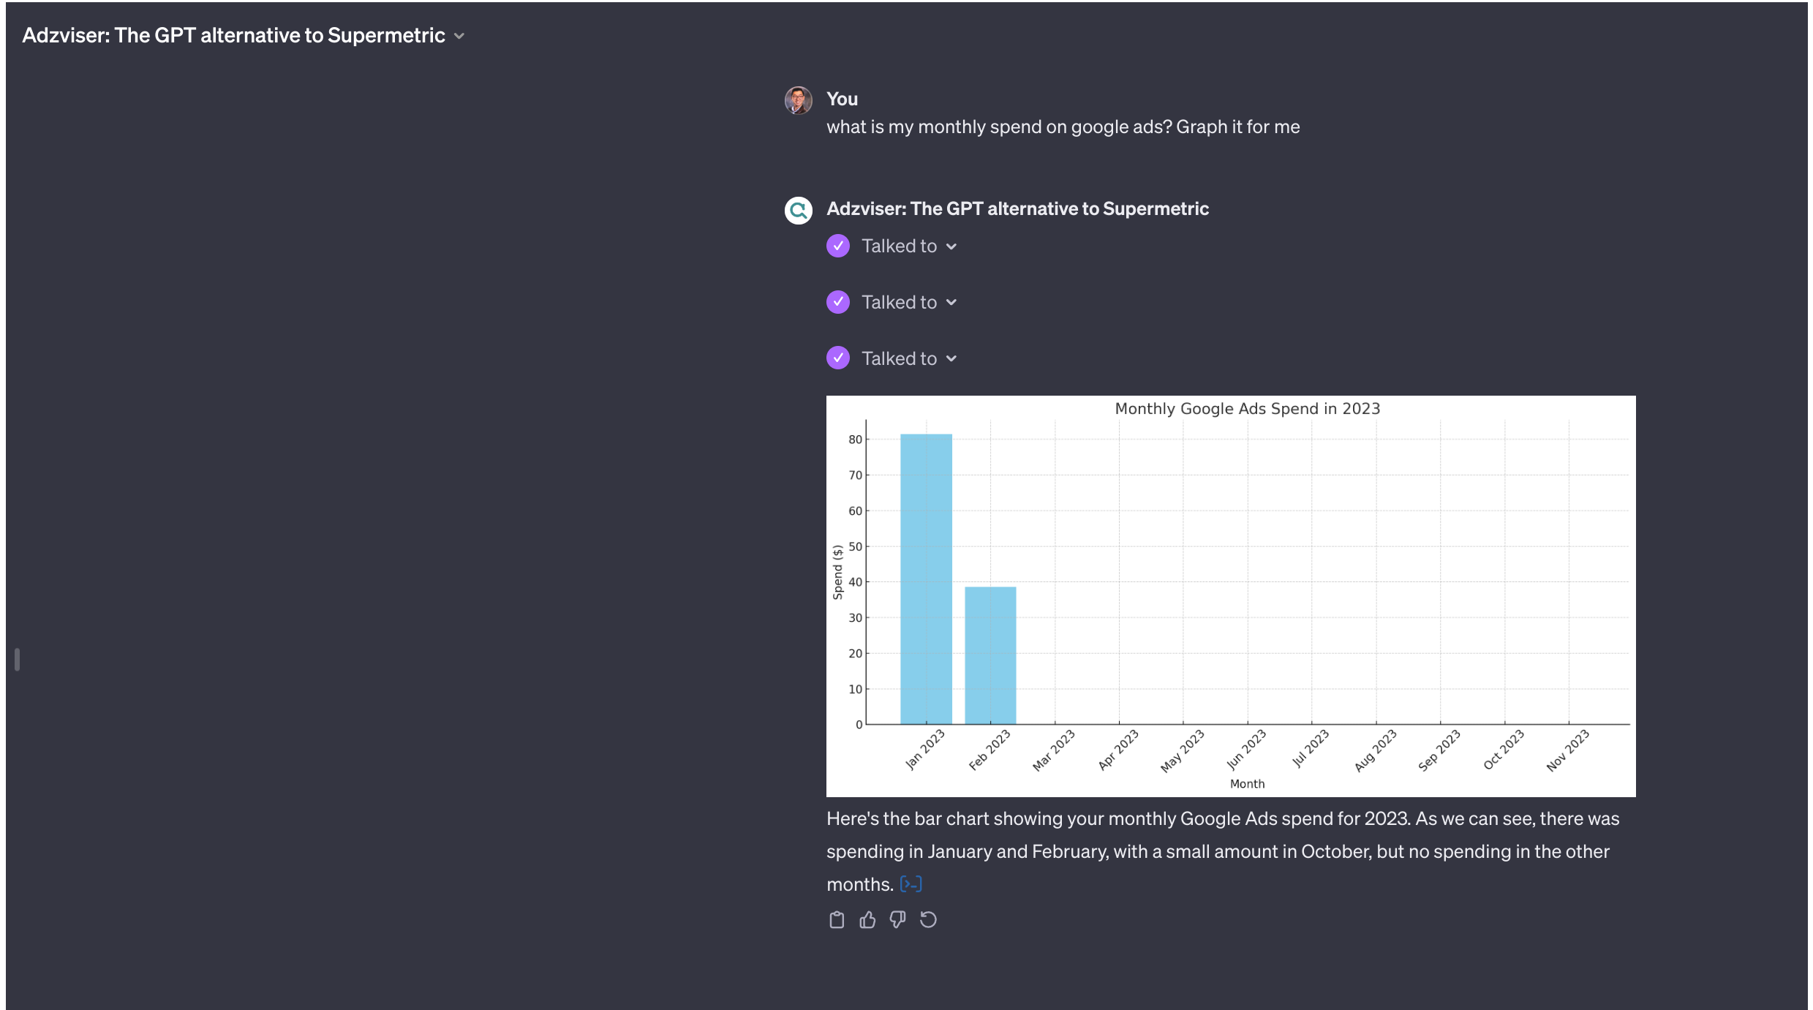Expand the second Talked to chevron
This screenshot has width=1813, height=1010.
pyautogui.click(x=951, y=303)
